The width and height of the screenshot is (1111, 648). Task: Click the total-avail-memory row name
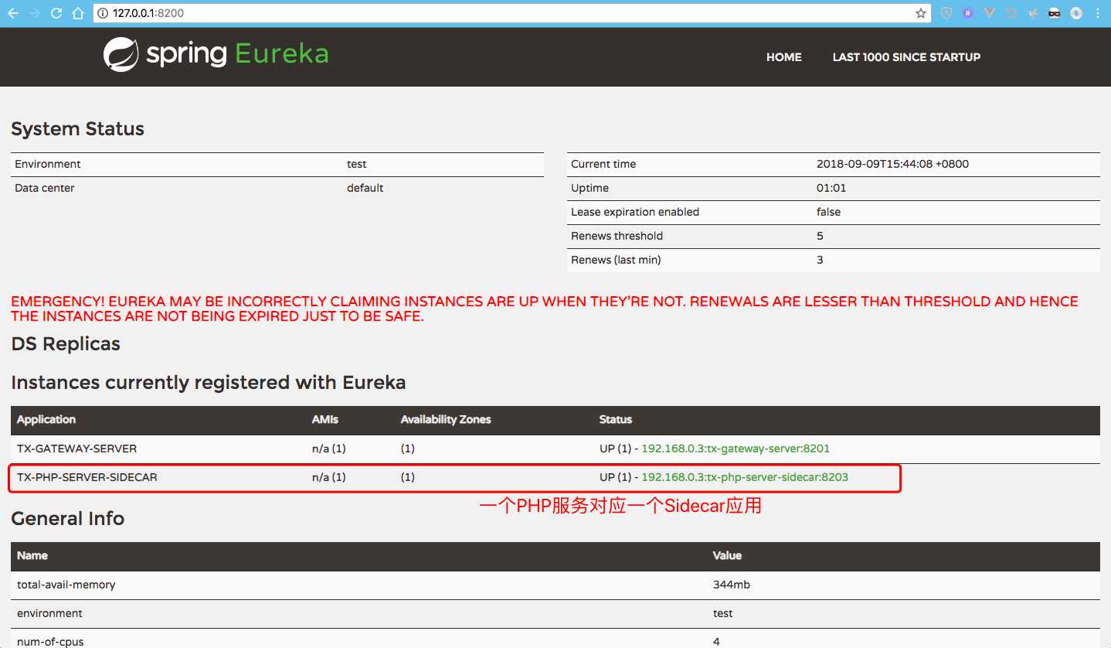pyautogui.click(x=66, y=585)
